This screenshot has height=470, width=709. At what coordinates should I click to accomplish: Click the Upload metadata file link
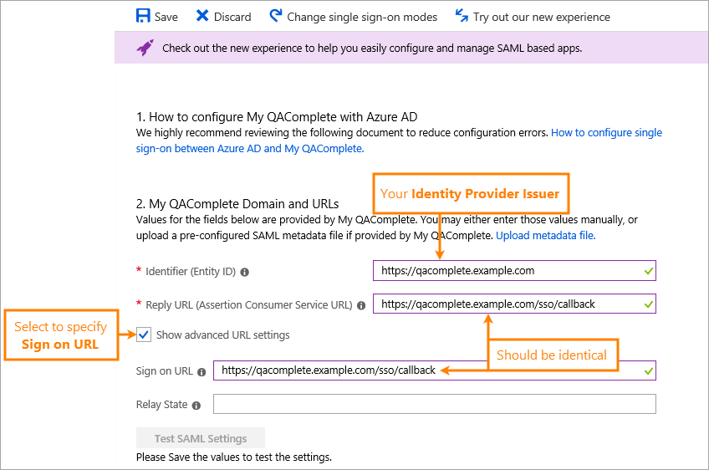point(545,236)
